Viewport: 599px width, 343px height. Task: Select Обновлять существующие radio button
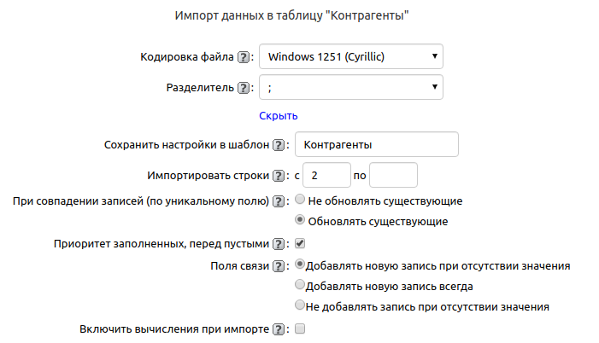(300, 221)
